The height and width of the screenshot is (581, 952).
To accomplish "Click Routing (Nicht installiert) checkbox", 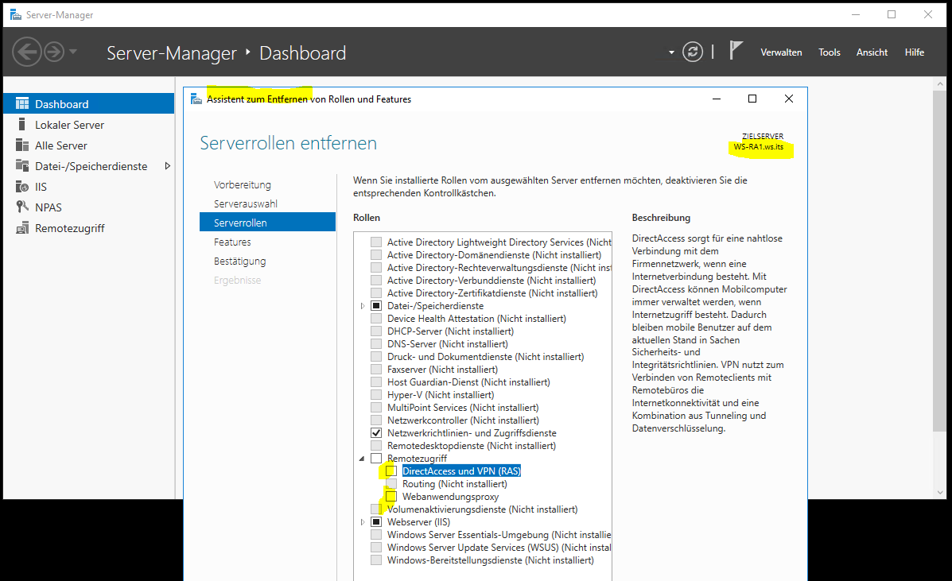I will [391, 484].
